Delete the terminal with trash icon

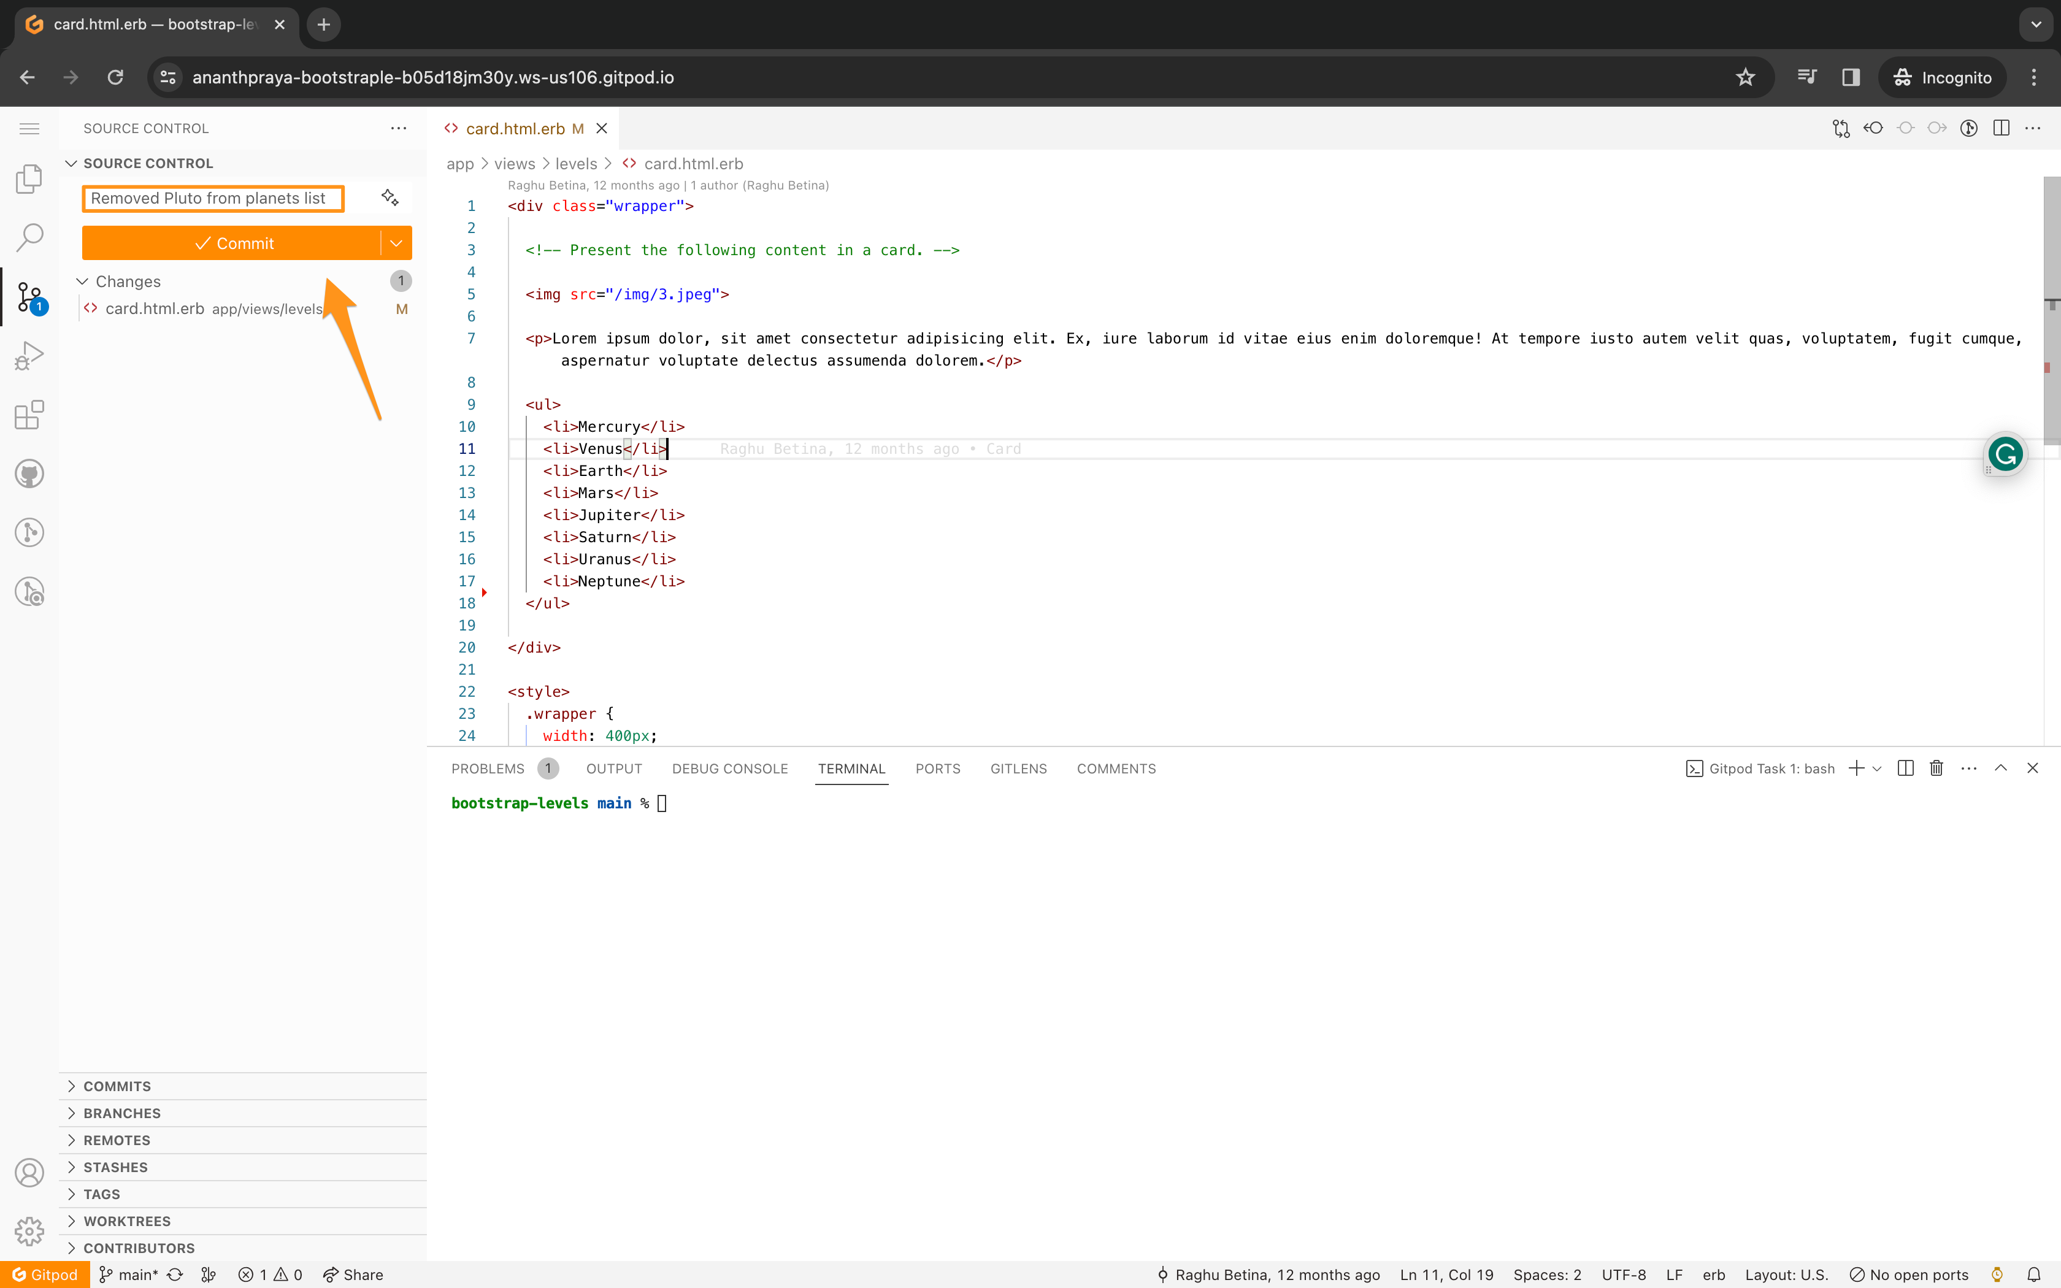click(x=1936, y=769)
